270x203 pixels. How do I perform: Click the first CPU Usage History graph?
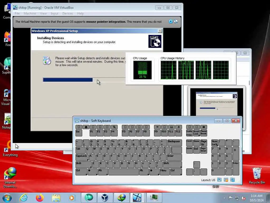click(x=168, y=70)
